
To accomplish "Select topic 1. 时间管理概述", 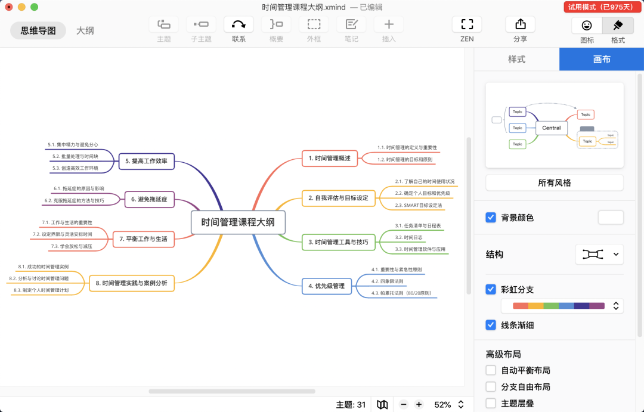I will pos(329,158).
